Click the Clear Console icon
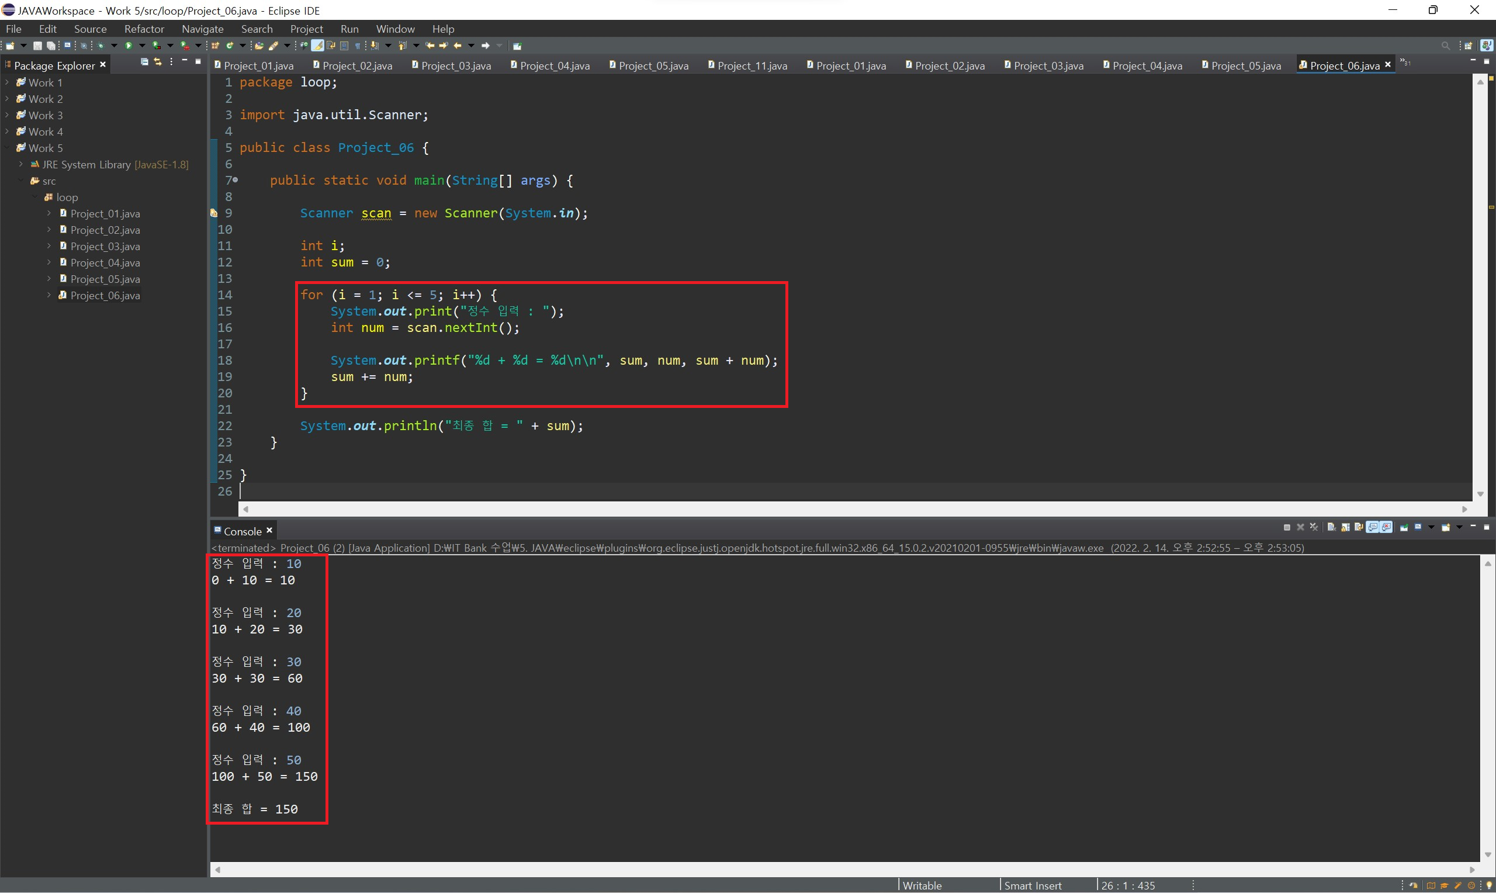The width and height of the screenshot is (1496, 893). click(x=1332, y=528)
